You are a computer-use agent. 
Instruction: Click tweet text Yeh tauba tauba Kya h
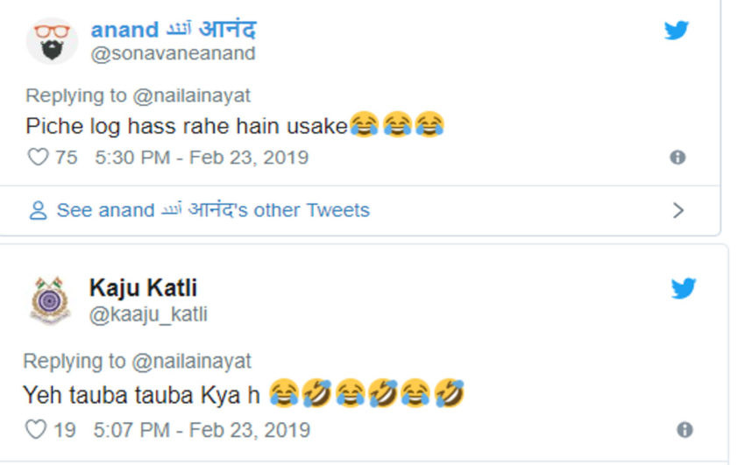pos(142,395)
